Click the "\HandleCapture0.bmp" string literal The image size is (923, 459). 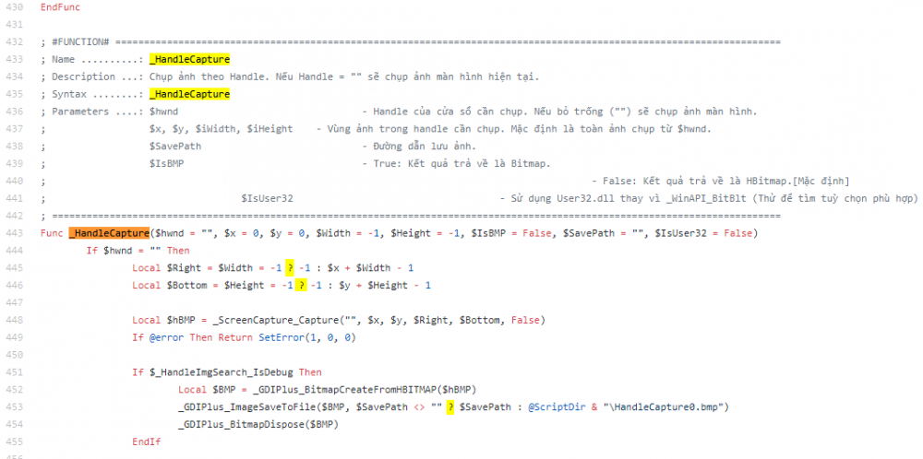tap(664, 407)
